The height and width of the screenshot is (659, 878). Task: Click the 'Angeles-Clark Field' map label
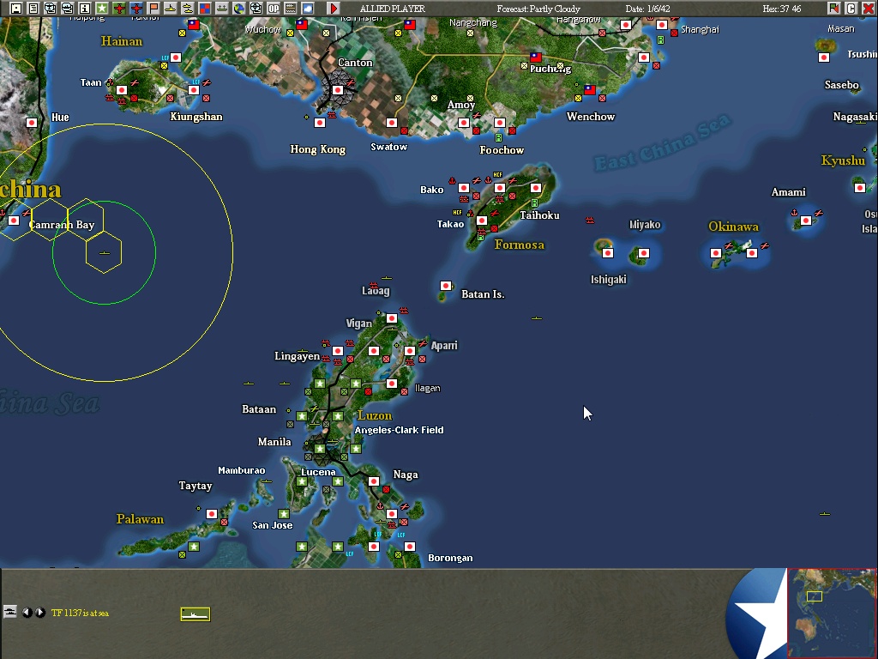pyautogui.click(x=400, y=431)
